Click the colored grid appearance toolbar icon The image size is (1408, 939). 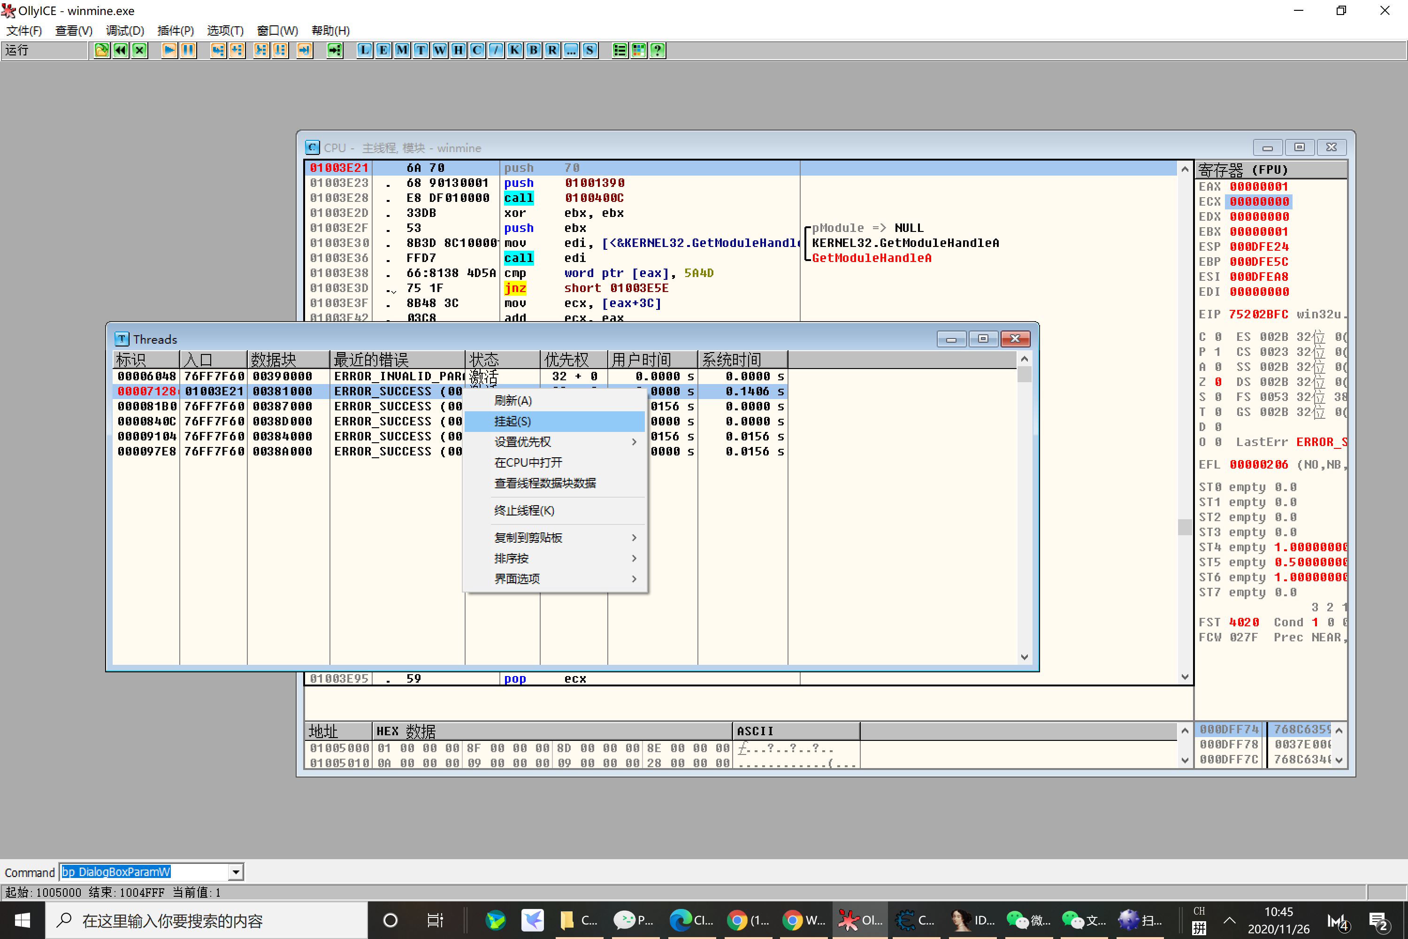click(639, 50)
